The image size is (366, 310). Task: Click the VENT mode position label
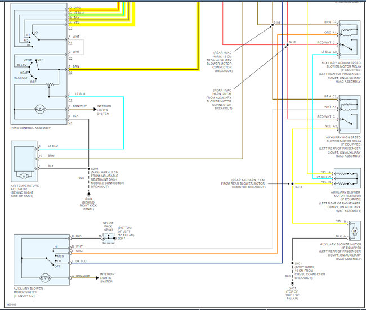pyautogui.click(x=28, y=60)
